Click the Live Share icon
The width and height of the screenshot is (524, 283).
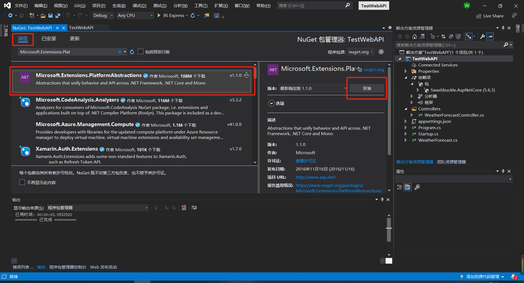click(479, 16)
